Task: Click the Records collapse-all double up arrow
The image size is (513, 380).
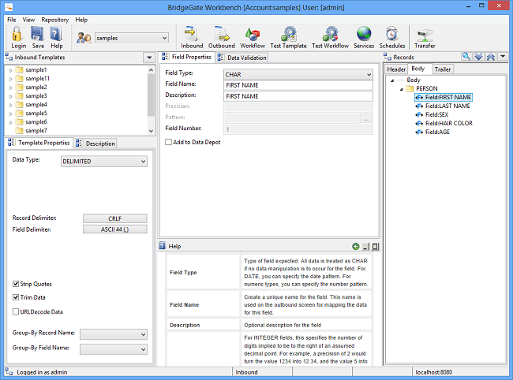Action: pyautogui.click(x=490, y=57)
